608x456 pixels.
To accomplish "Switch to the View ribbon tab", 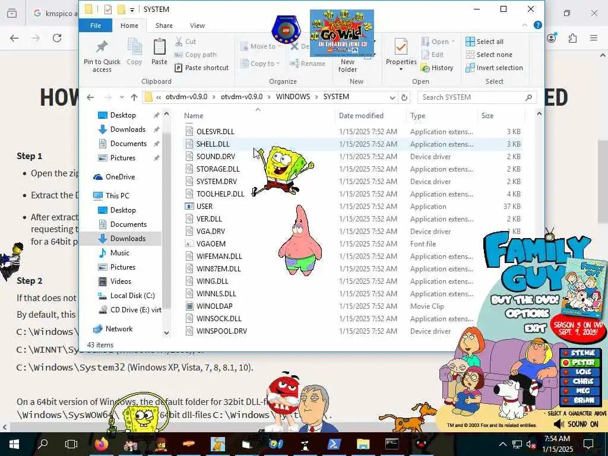I will point(197,26).
